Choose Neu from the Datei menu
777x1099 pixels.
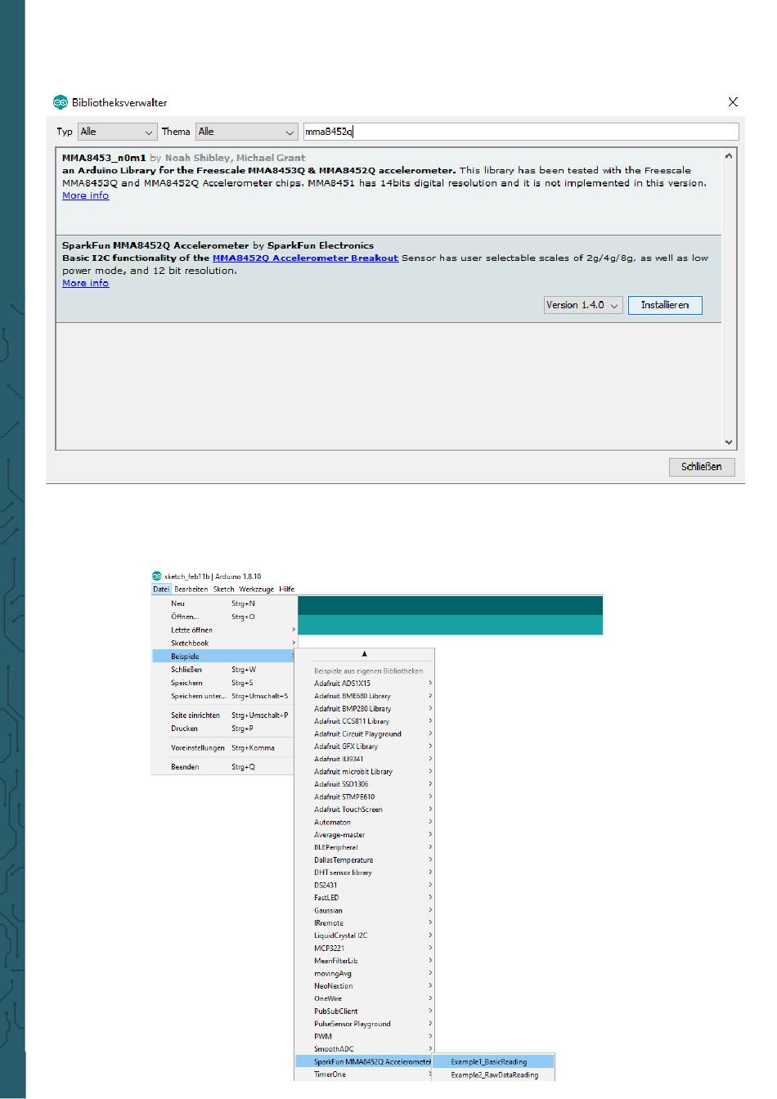click(223, 603)
